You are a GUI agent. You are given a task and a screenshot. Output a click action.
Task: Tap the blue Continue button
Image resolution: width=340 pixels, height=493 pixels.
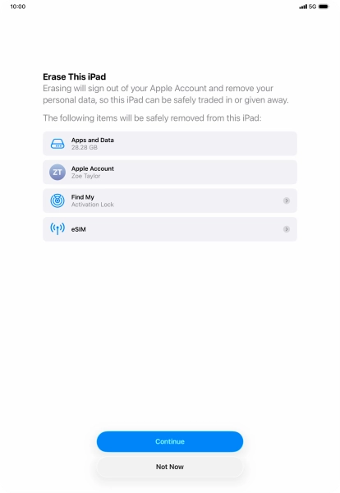(x=170, y=441)
